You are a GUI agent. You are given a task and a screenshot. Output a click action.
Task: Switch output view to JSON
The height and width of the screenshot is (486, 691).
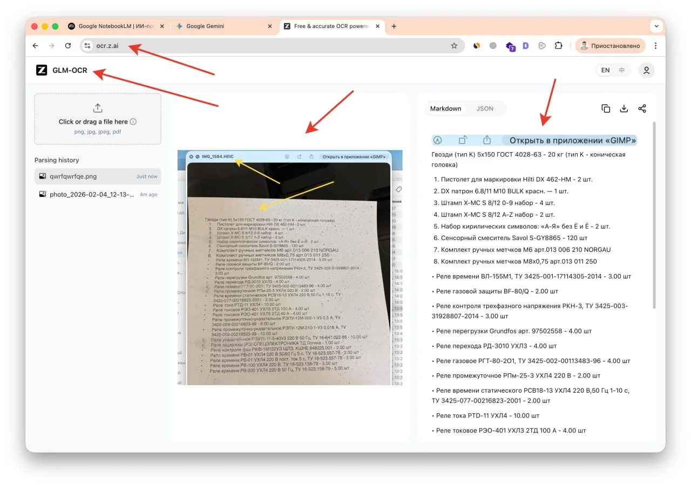[484, 108]
